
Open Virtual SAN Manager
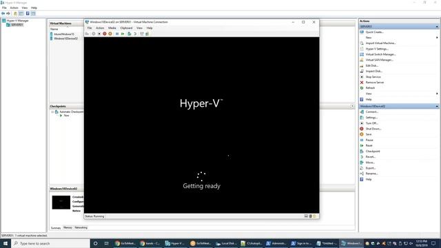(380, 60)
